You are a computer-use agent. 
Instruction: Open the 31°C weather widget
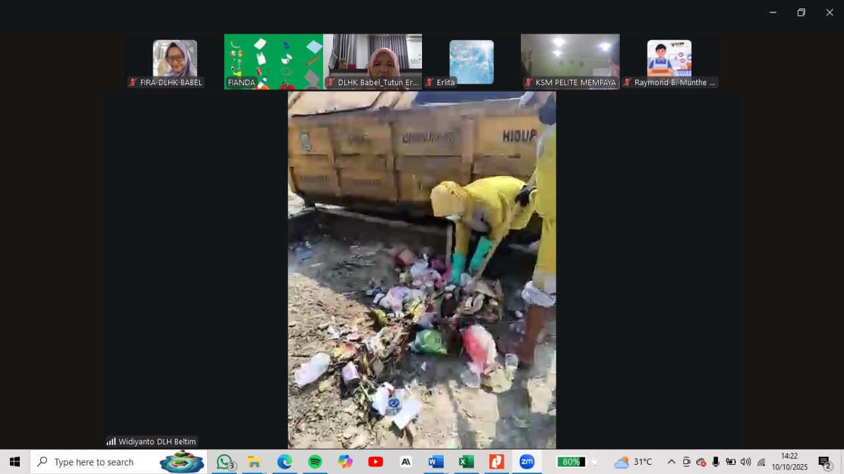click(633, 462)
